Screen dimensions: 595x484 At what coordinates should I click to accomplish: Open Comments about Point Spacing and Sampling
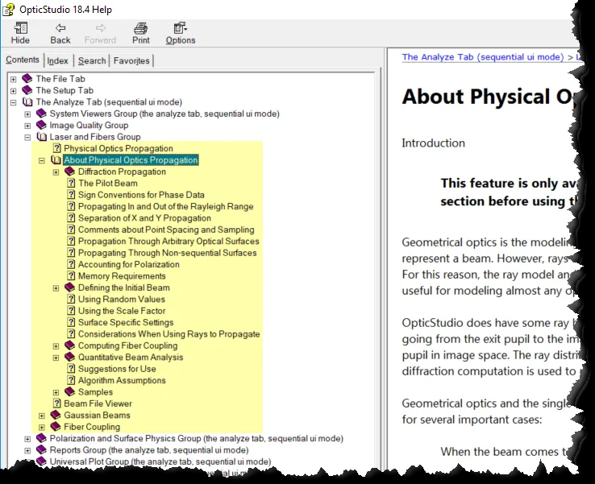pyautogui.click(x=166, y=230)
